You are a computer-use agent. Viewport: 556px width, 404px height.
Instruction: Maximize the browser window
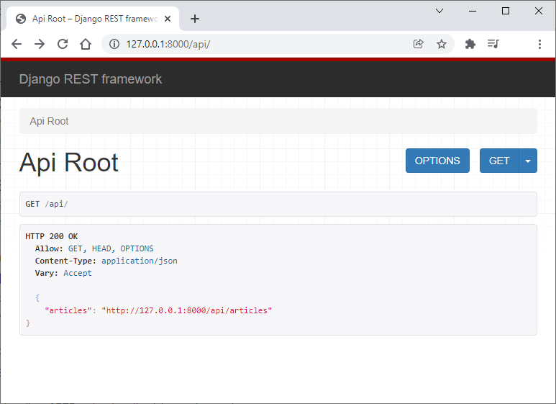[x=506, y=11]
